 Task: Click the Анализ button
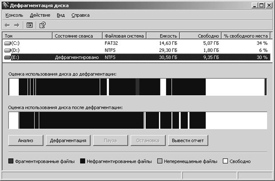26,141
